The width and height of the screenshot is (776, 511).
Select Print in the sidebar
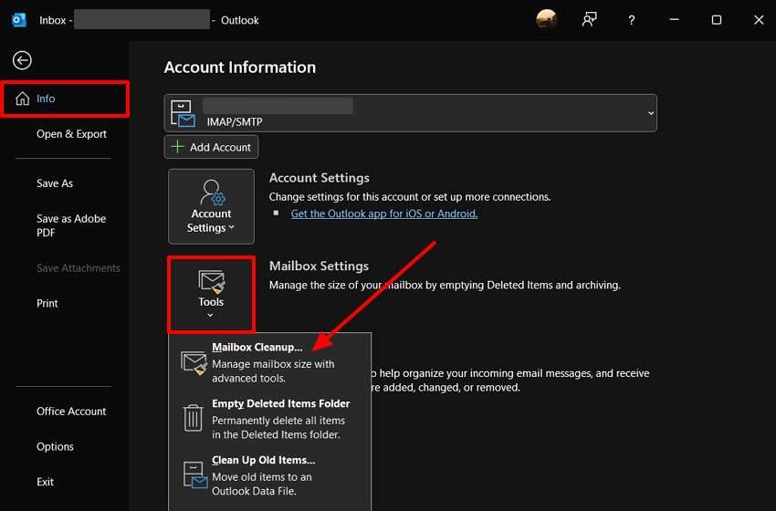coord(47,303)
